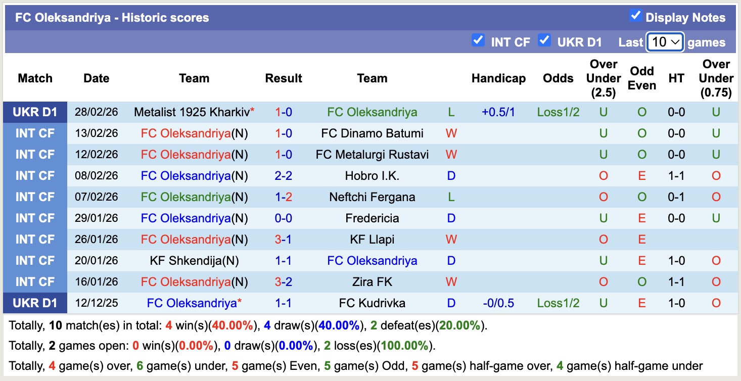741x381 pixels.
Task: Click the +0.5/1 handicap value
Action: 498,112
